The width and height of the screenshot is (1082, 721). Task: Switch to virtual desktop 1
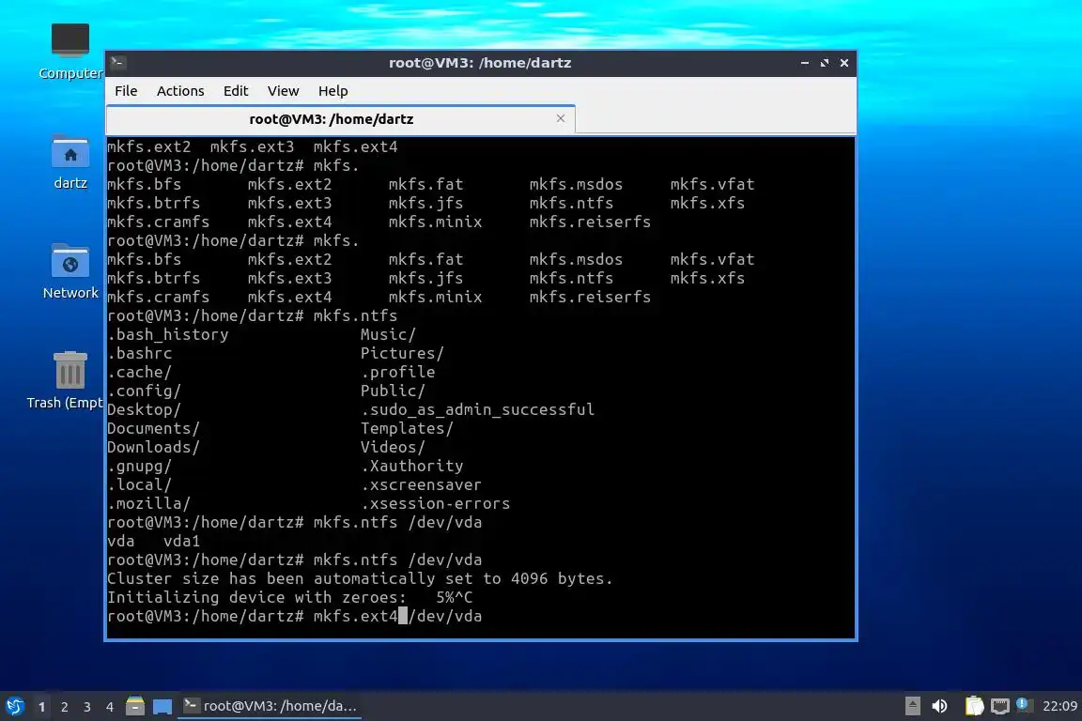(41, 707)
